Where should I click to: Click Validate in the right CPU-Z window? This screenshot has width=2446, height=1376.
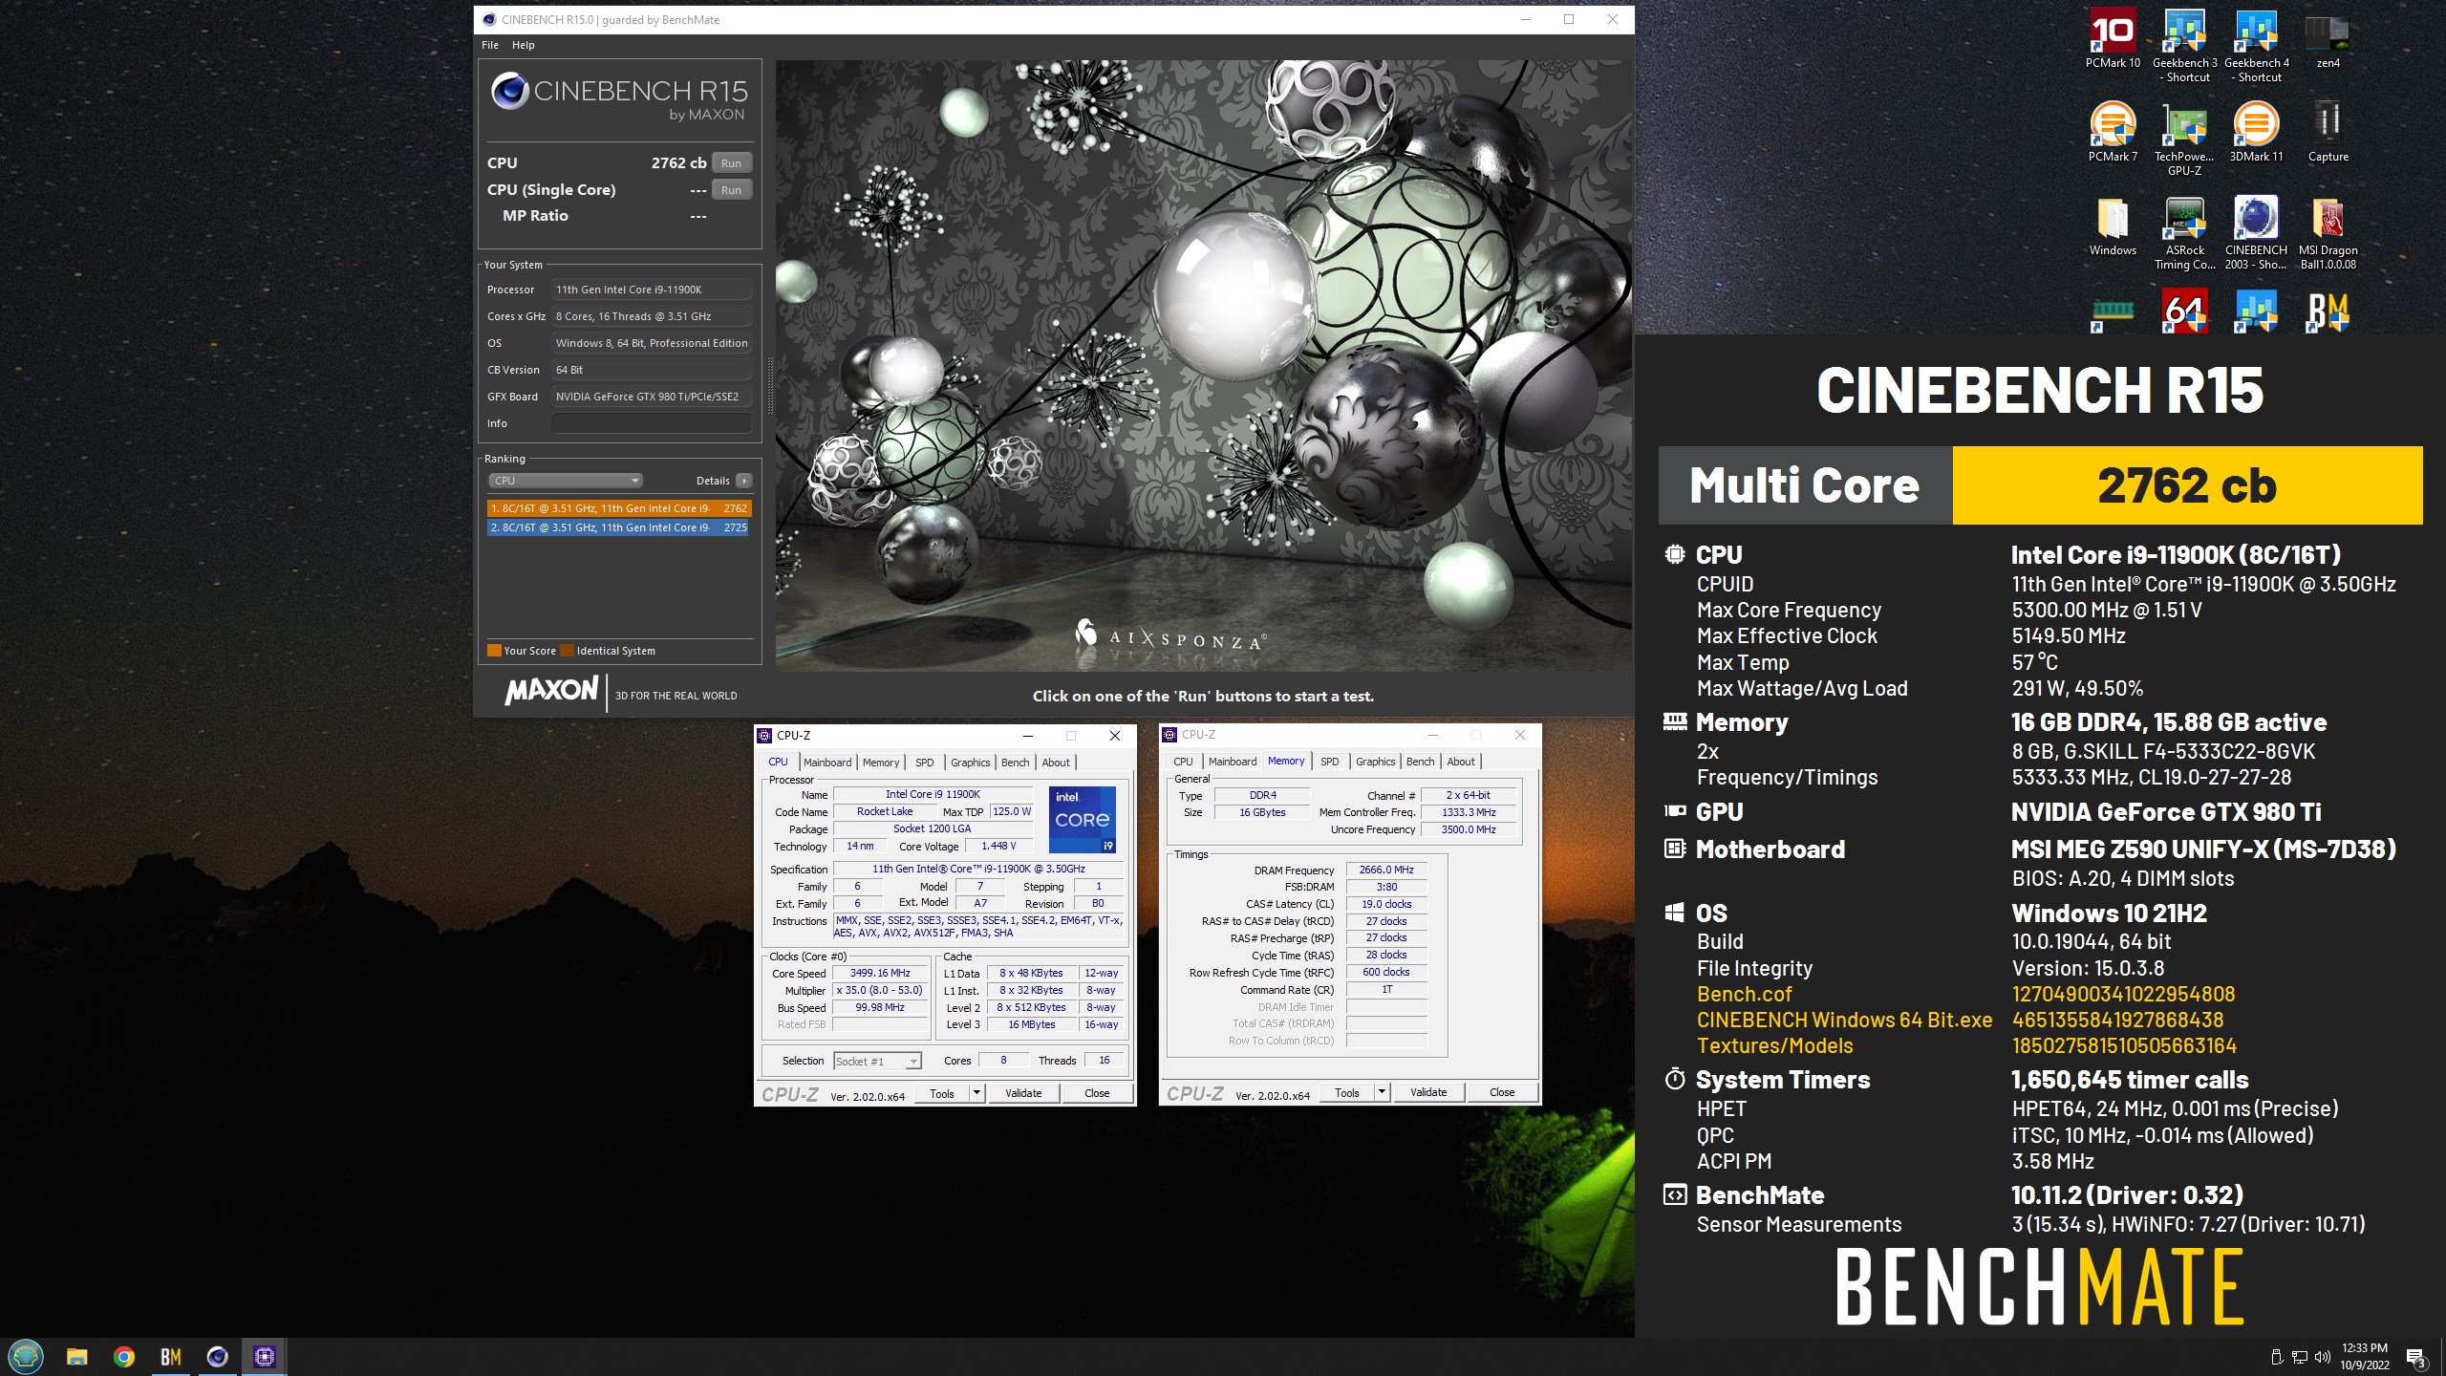[x=1427, y=1091]
